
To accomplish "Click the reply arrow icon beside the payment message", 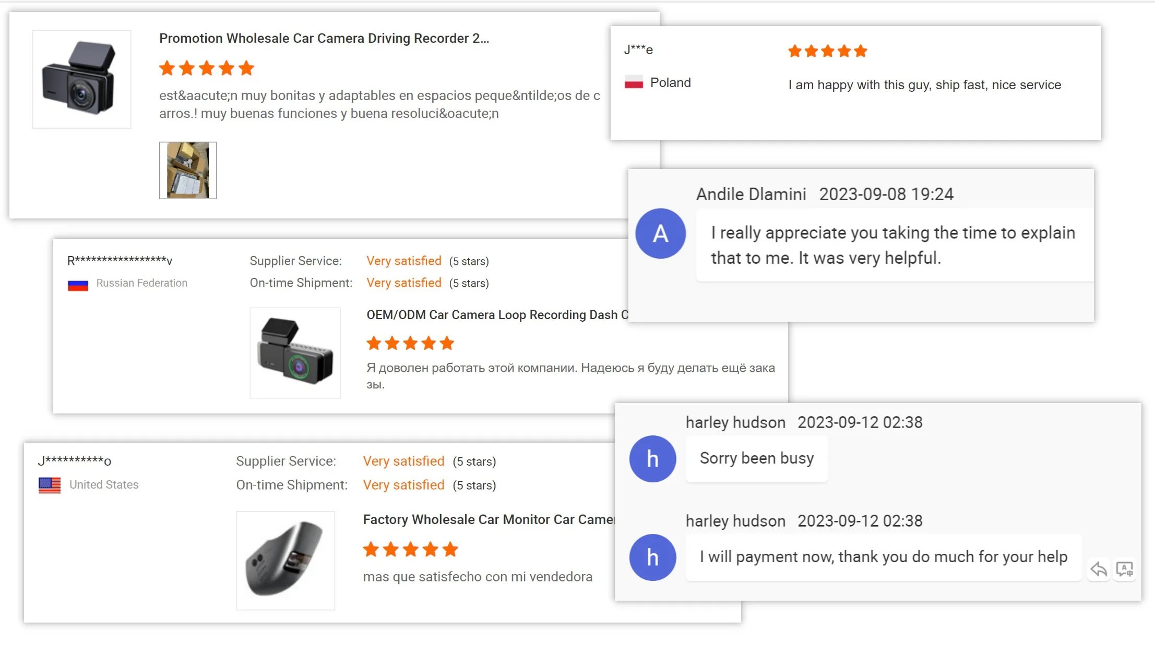I will 1099,569.
